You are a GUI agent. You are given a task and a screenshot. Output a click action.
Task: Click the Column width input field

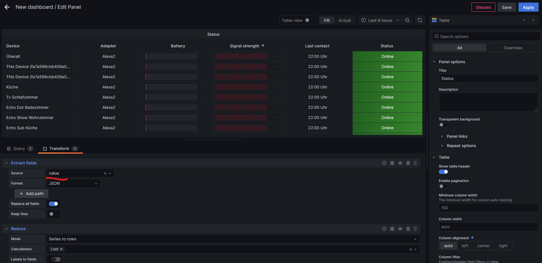pos(489,227)
